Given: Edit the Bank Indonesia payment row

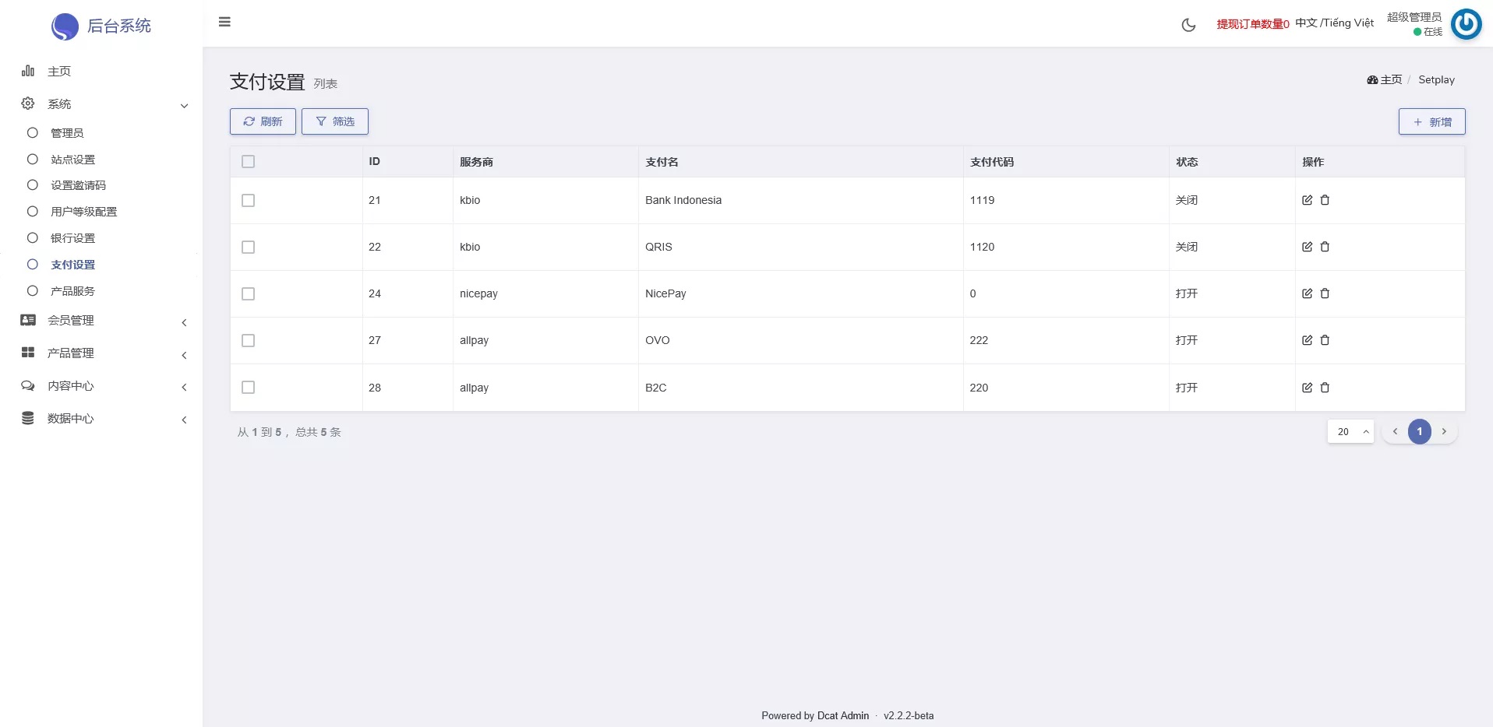Looking at the screenshot, I should coord(1307,200).
